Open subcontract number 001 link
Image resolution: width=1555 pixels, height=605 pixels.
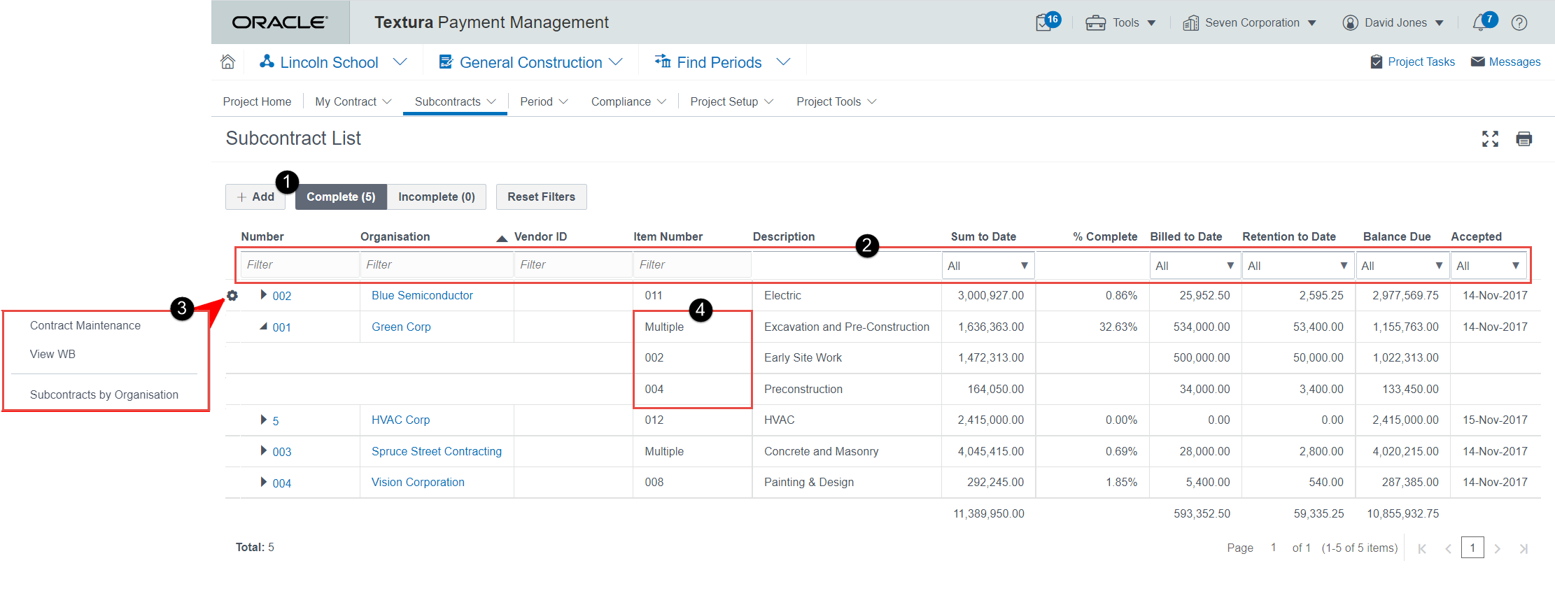click(282, 327)
